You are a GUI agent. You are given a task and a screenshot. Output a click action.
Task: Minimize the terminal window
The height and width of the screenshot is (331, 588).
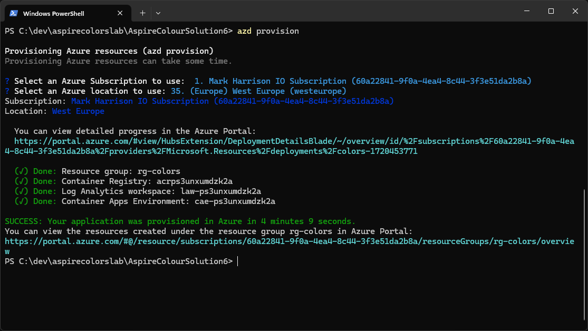526,11
